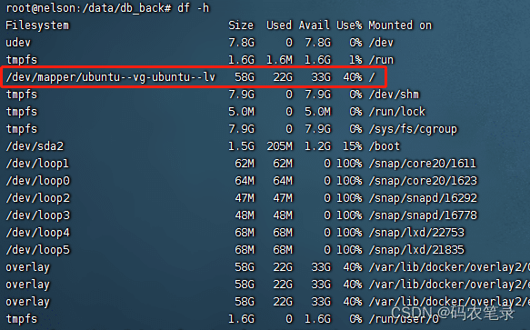Click the 'Avail' column header
This screenshot has height=330, width=530.
click(314, 25)
